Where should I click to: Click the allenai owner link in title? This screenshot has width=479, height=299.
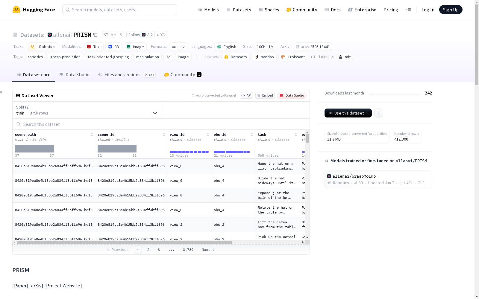(x=61, y=35)
